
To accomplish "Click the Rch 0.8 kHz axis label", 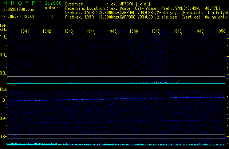I will (3, 136).
